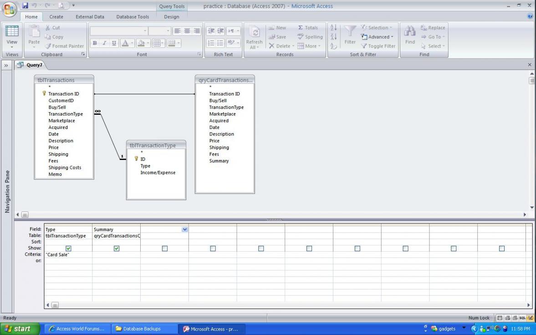Click the Paste clipboard icon
The image size is (536, 335).
(34, 32)
